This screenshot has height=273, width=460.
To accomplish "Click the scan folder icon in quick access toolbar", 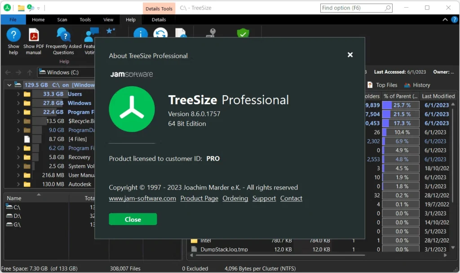I will coord(21,8).
